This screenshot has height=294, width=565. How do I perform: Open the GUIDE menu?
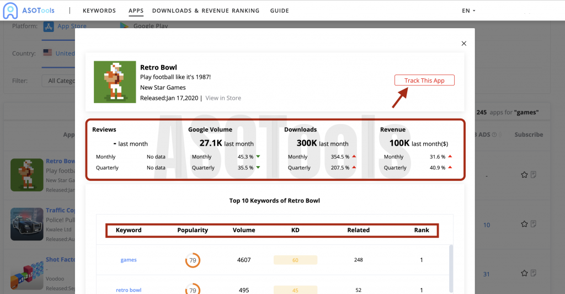pyautogui.click(x=280, y=11)
